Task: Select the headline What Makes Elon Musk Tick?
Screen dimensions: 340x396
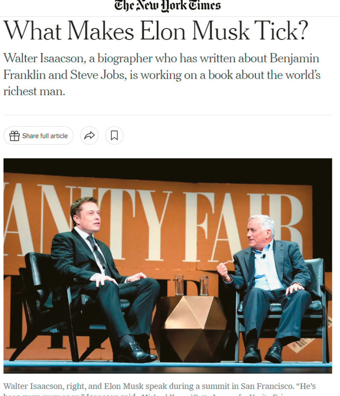Action: click(x=156, y=31)
